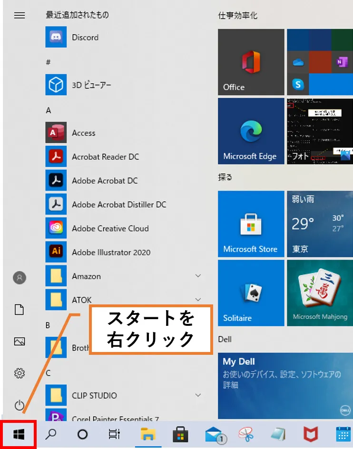
Task: Open Adobe Illustrator 2020
Action: (123, 252)
